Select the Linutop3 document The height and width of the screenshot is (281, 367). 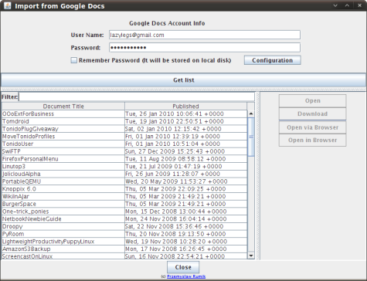63,166
